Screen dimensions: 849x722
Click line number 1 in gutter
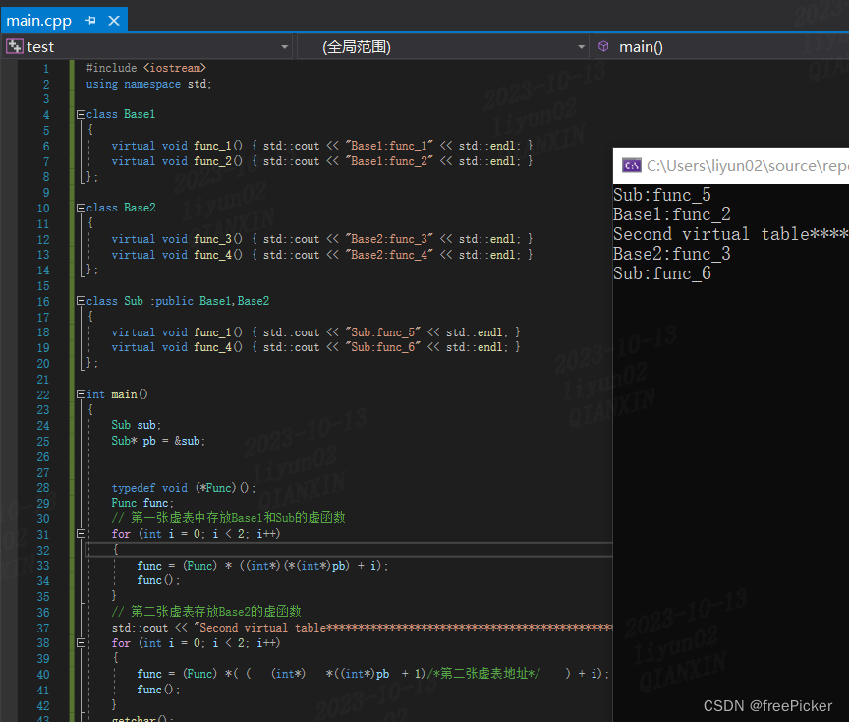click(x=46, y=68)
